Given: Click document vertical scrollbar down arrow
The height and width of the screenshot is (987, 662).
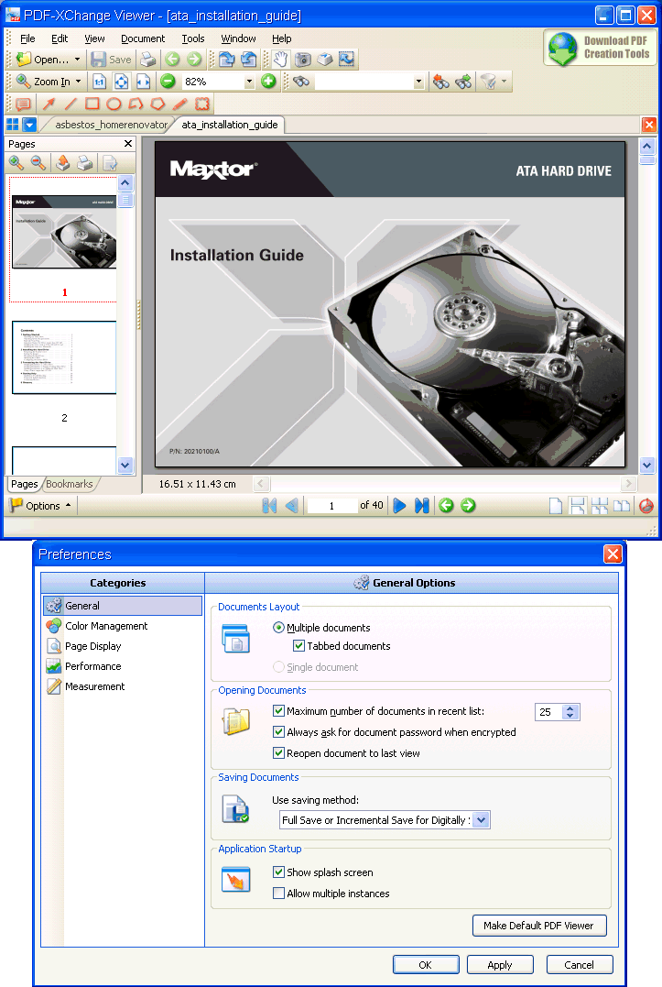Looking at the screenshot, I should 647,466.
